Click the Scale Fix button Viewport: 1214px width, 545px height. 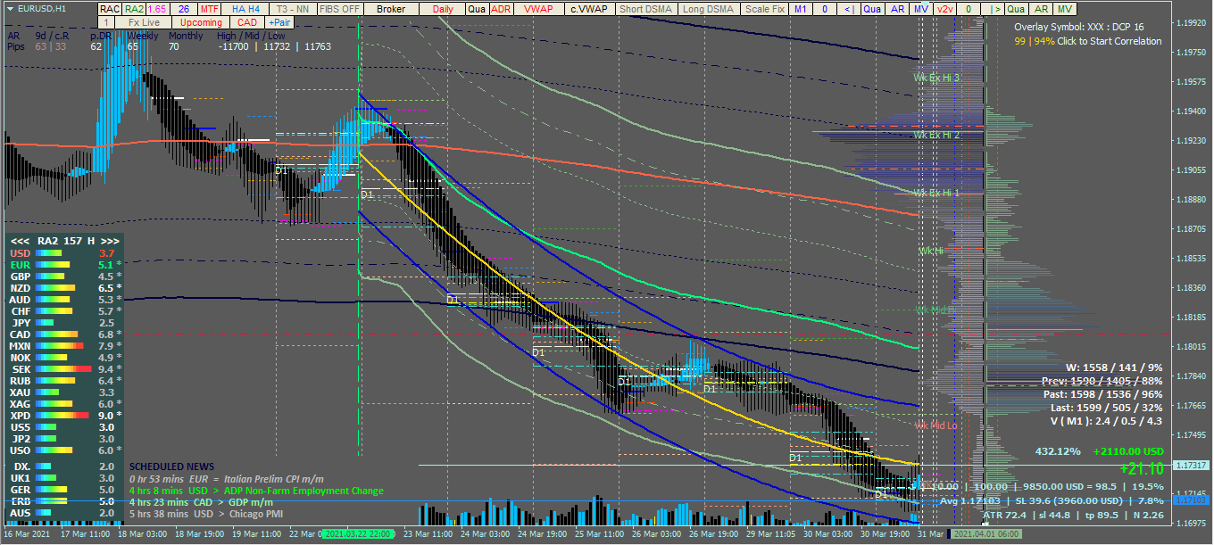click(765, 9)
